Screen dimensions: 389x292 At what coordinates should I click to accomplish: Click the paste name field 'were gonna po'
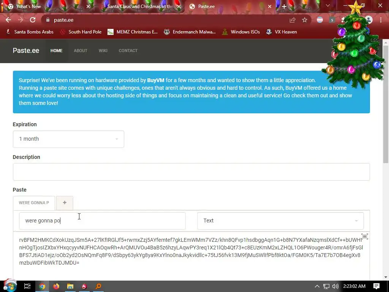tap(102, 221)
